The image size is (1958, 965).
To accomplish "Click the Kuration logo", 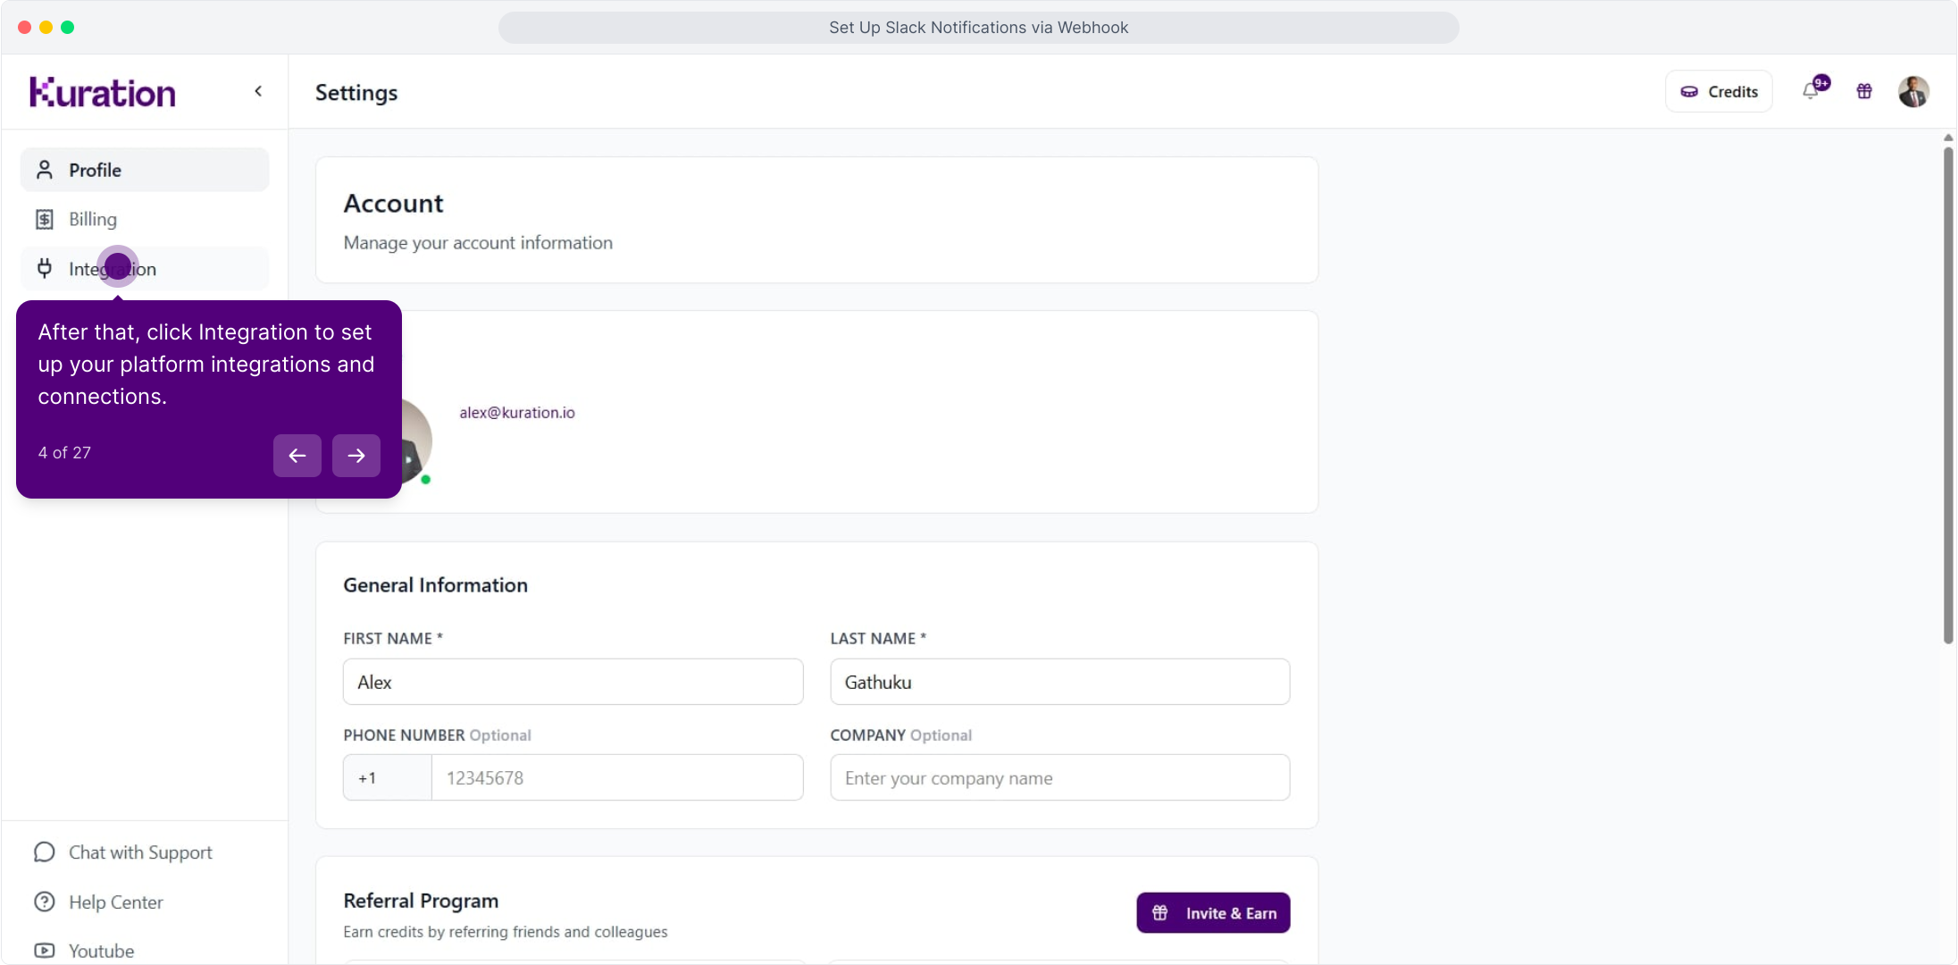I will pos(103,92).
